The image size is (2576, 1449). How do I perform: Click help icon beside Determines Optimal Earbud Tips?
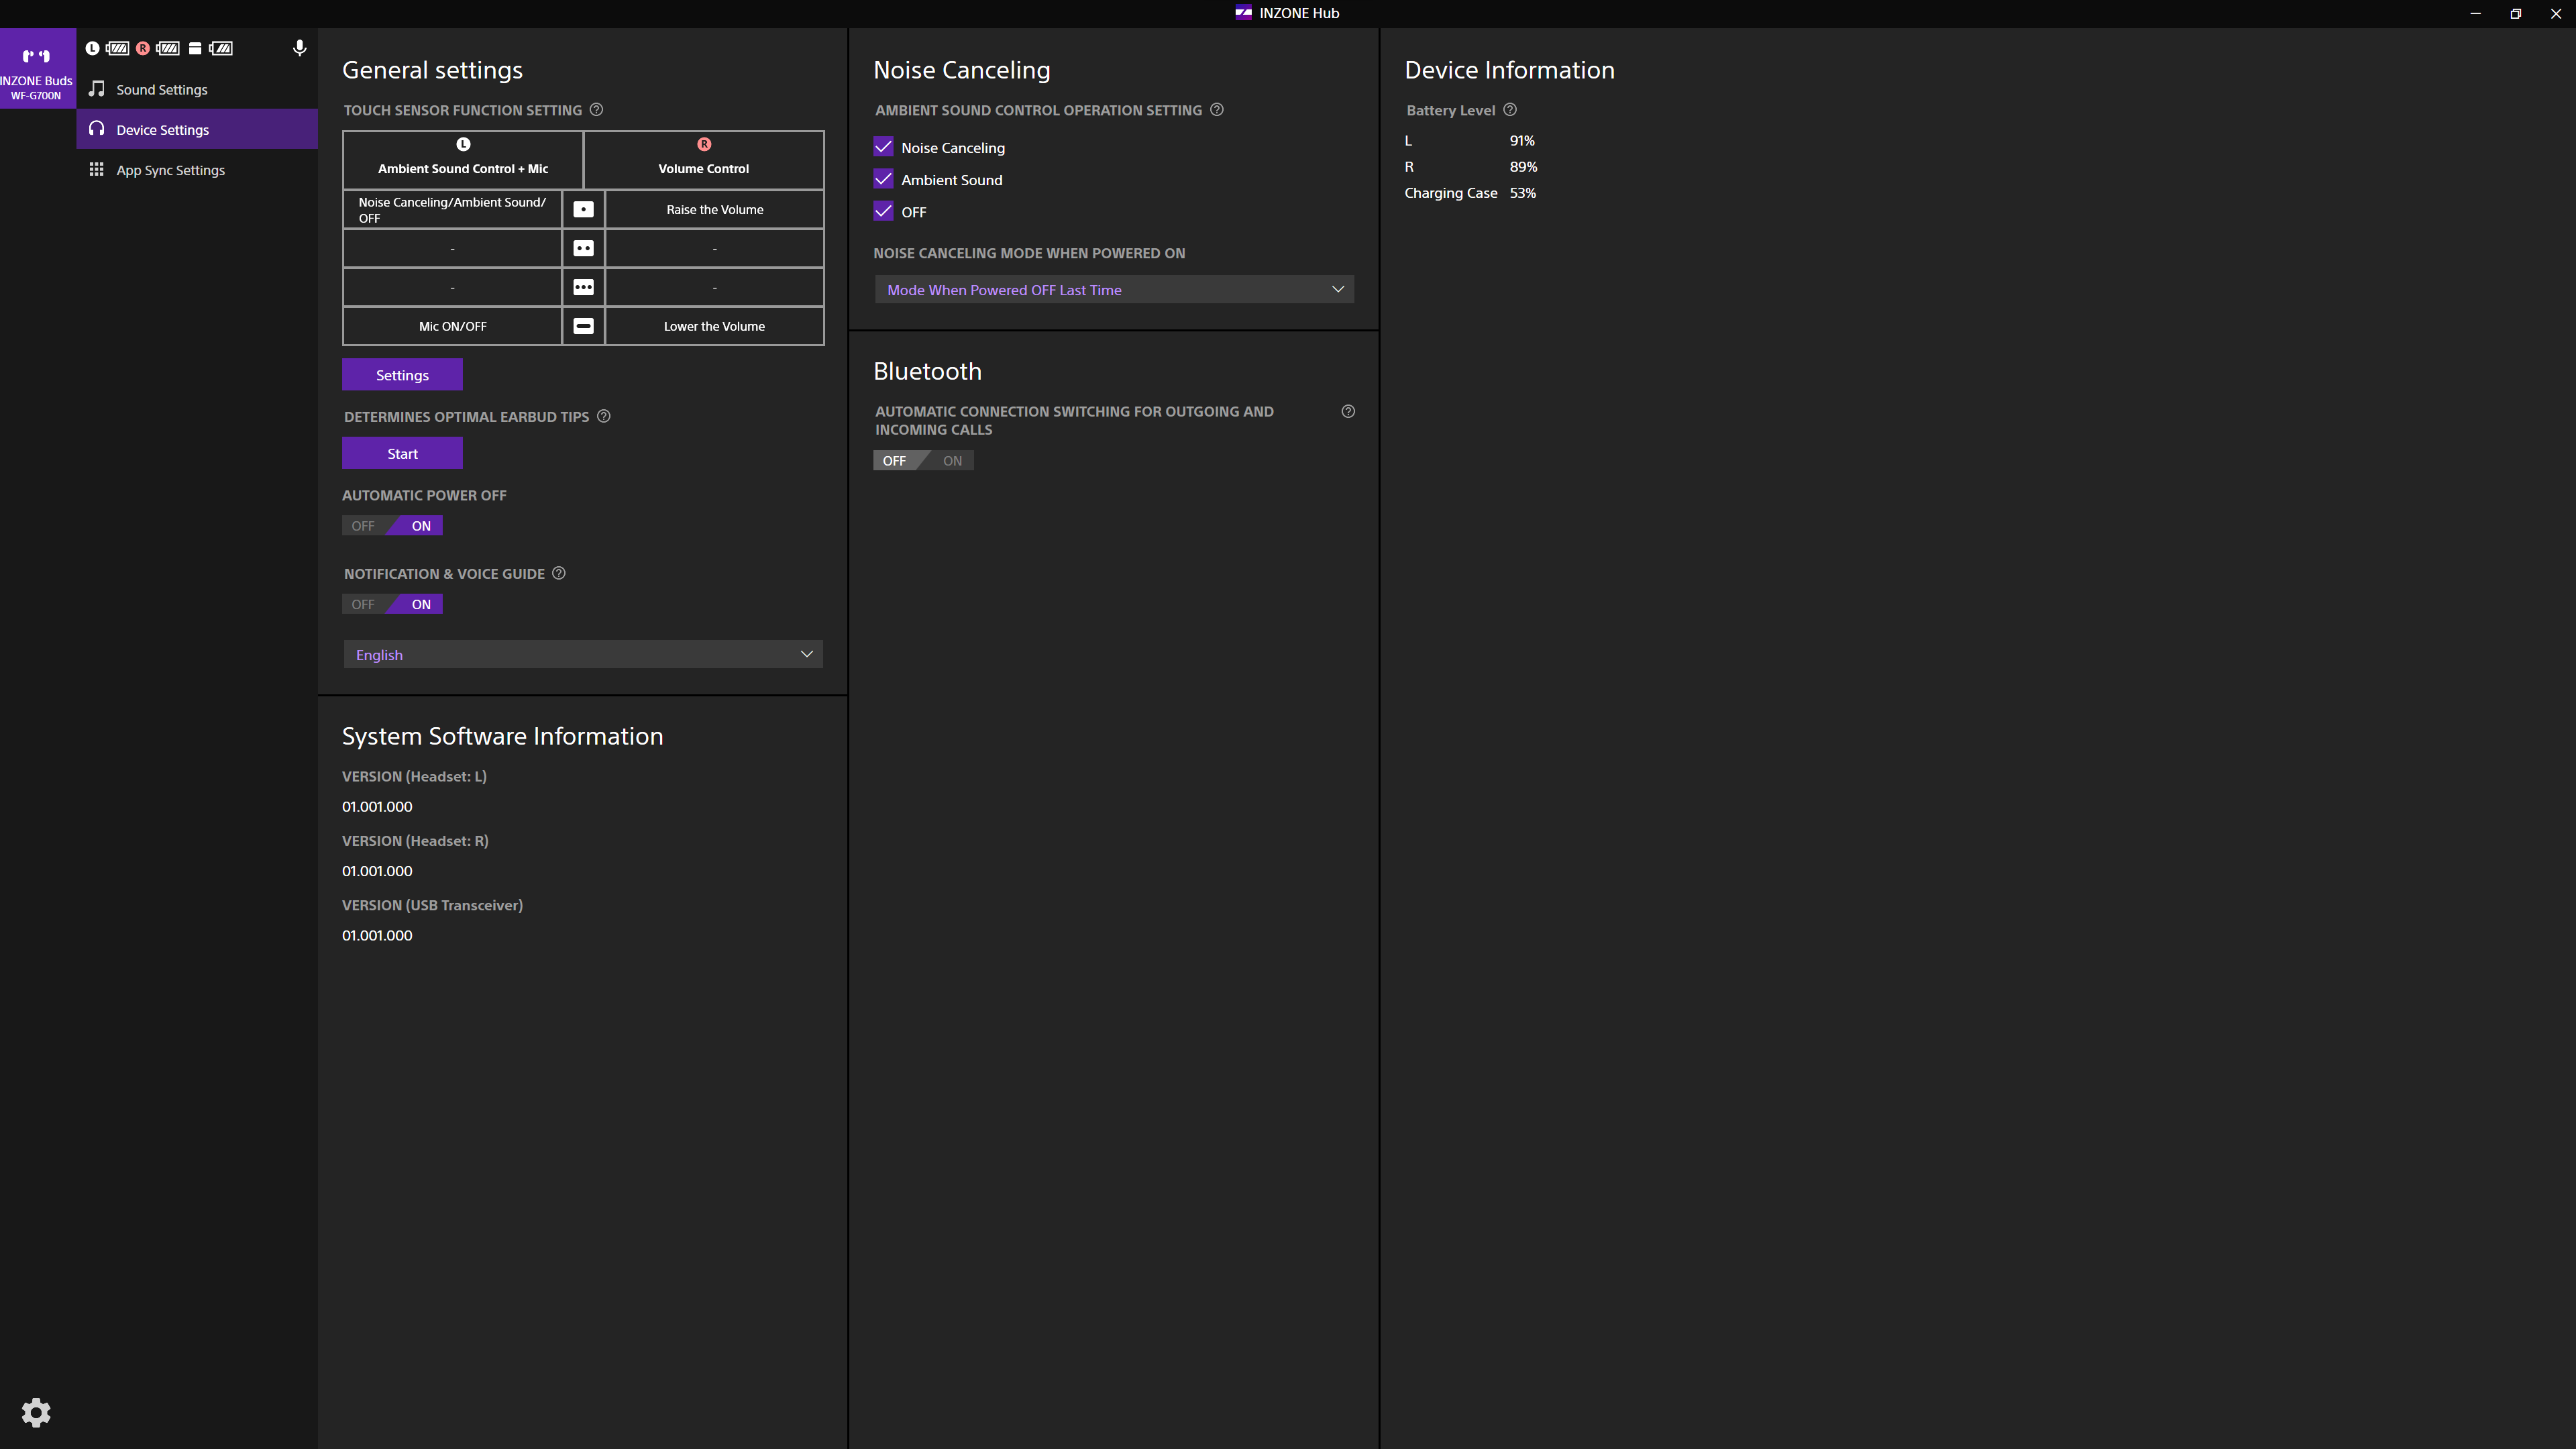(604, 416)
